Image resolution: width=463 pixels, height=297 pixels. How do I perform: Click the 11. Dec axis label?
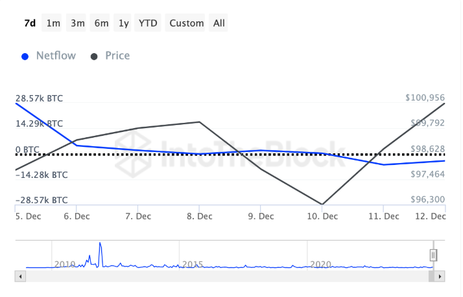(384, 216)
